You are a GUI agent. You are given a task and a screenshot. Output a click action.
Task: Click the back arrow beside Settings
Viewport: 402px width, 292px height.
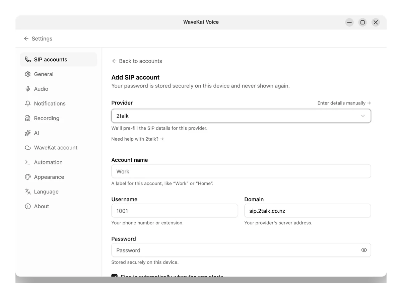tap(26, 39)
